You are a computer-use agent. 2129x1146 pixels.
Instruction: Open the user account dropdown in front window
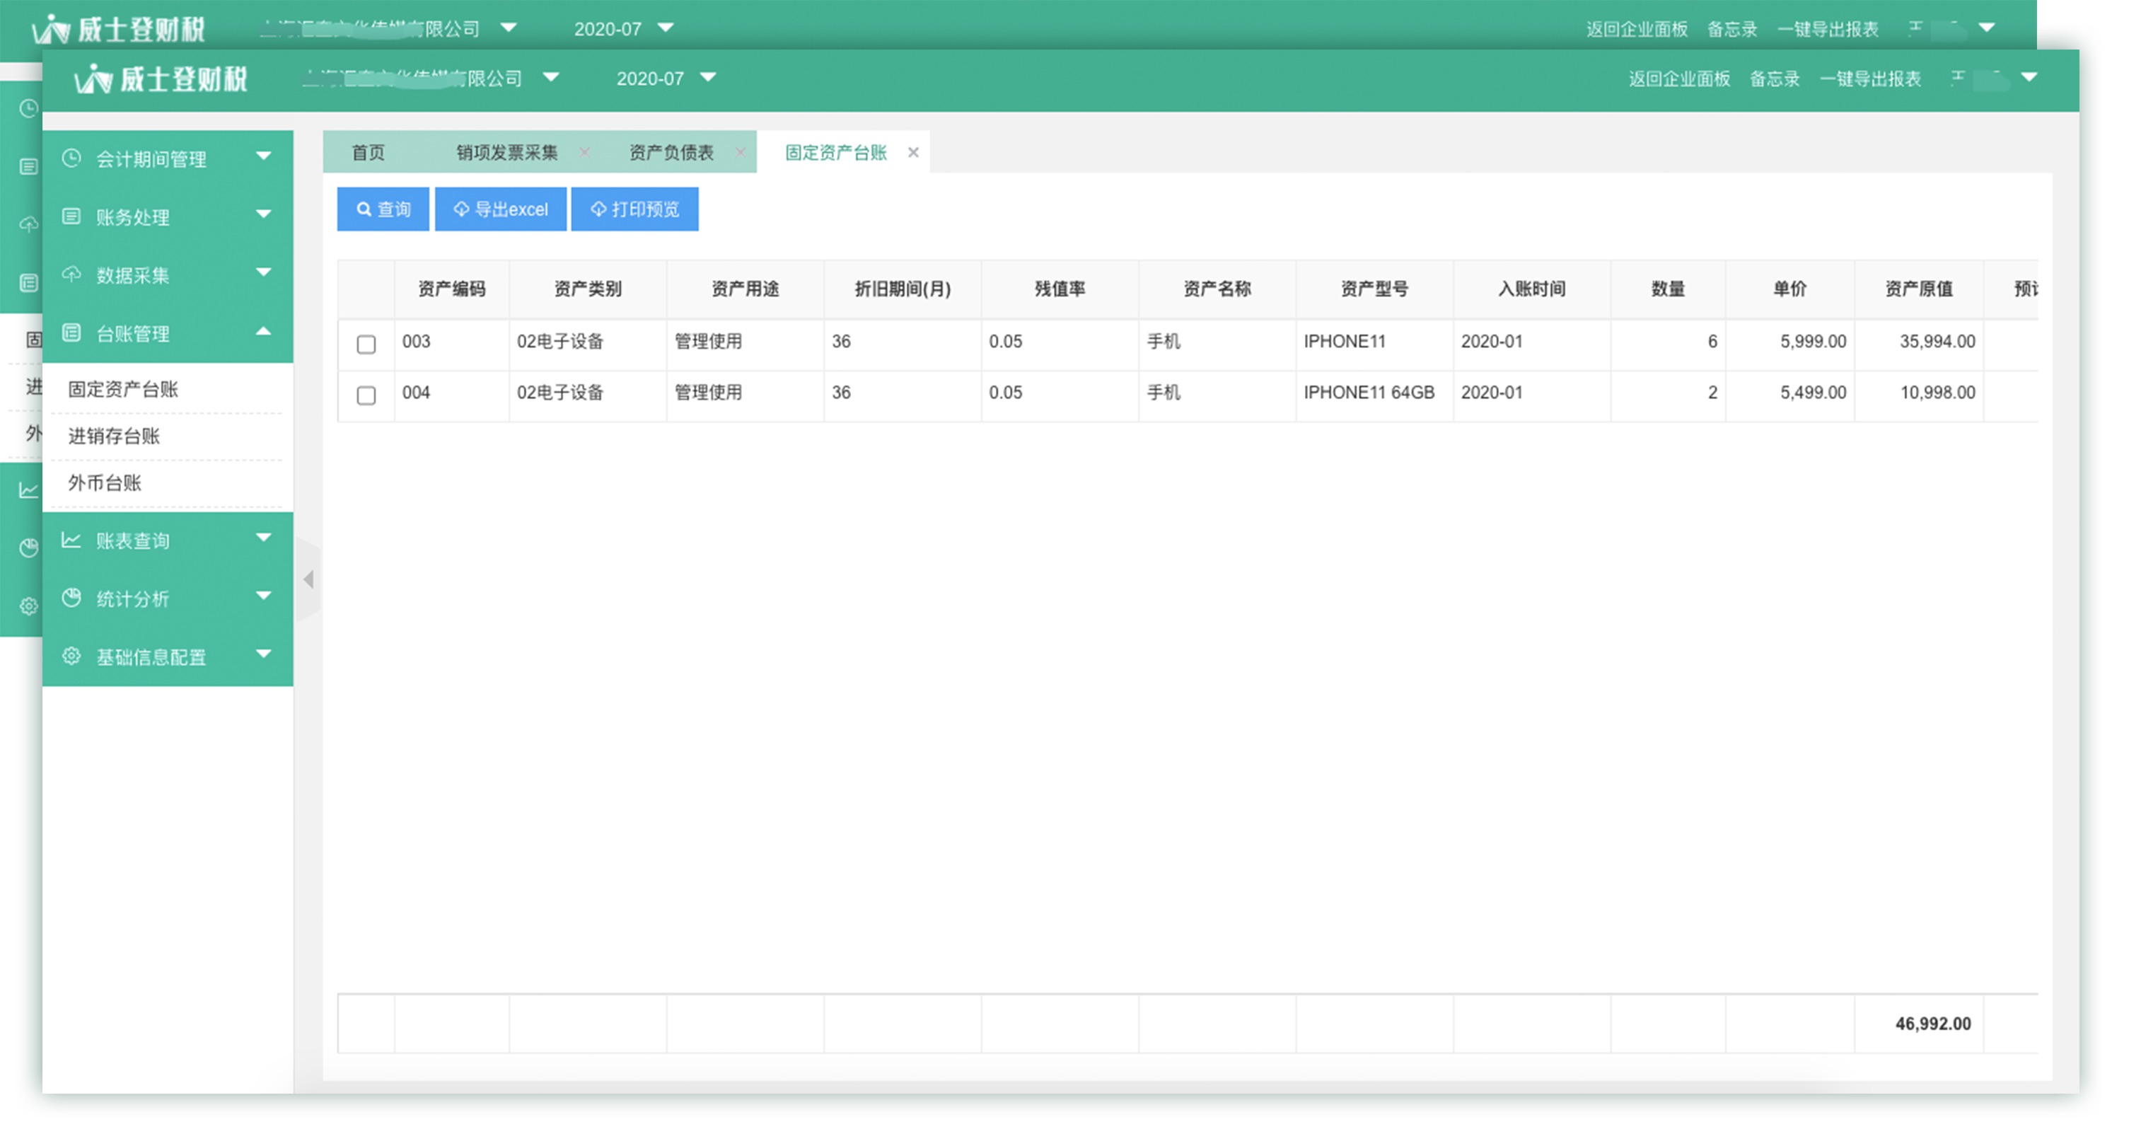click(x=2029, y=77)
